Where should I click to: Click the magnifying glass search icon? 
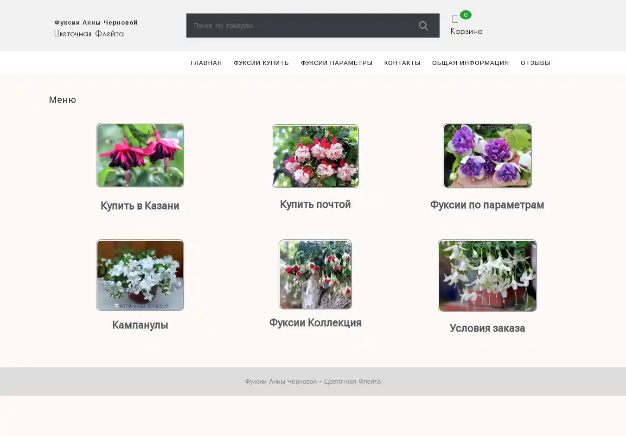pyautogui.click(x=423, y=26)
